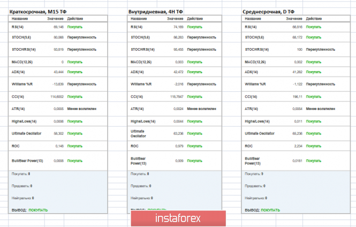Click ATR(14) value 0,0024
356x227 pixels.
178,109
